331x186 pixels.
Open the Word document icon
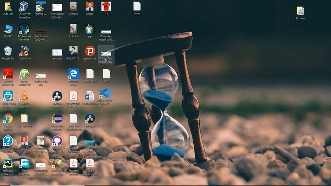[89, 98]
